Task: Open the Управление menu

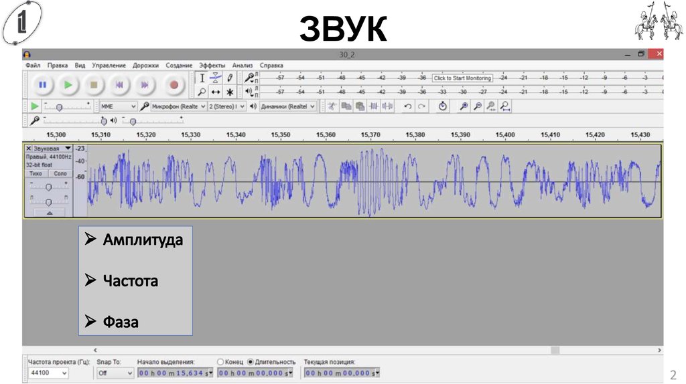Action: click(x=109, y=65)
